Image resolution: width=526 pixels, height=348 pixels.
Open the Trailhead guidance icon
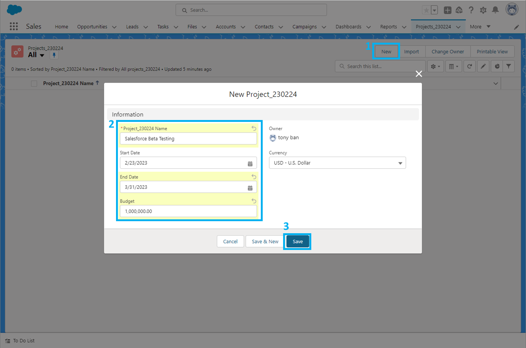459,10
